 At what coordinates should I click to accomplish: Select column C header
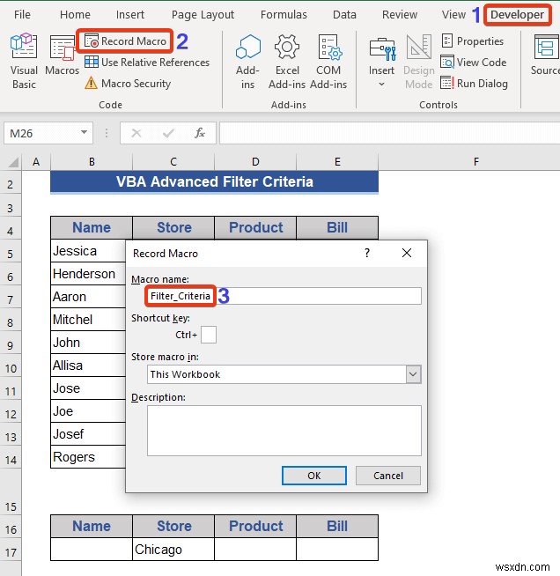point(173,162)
